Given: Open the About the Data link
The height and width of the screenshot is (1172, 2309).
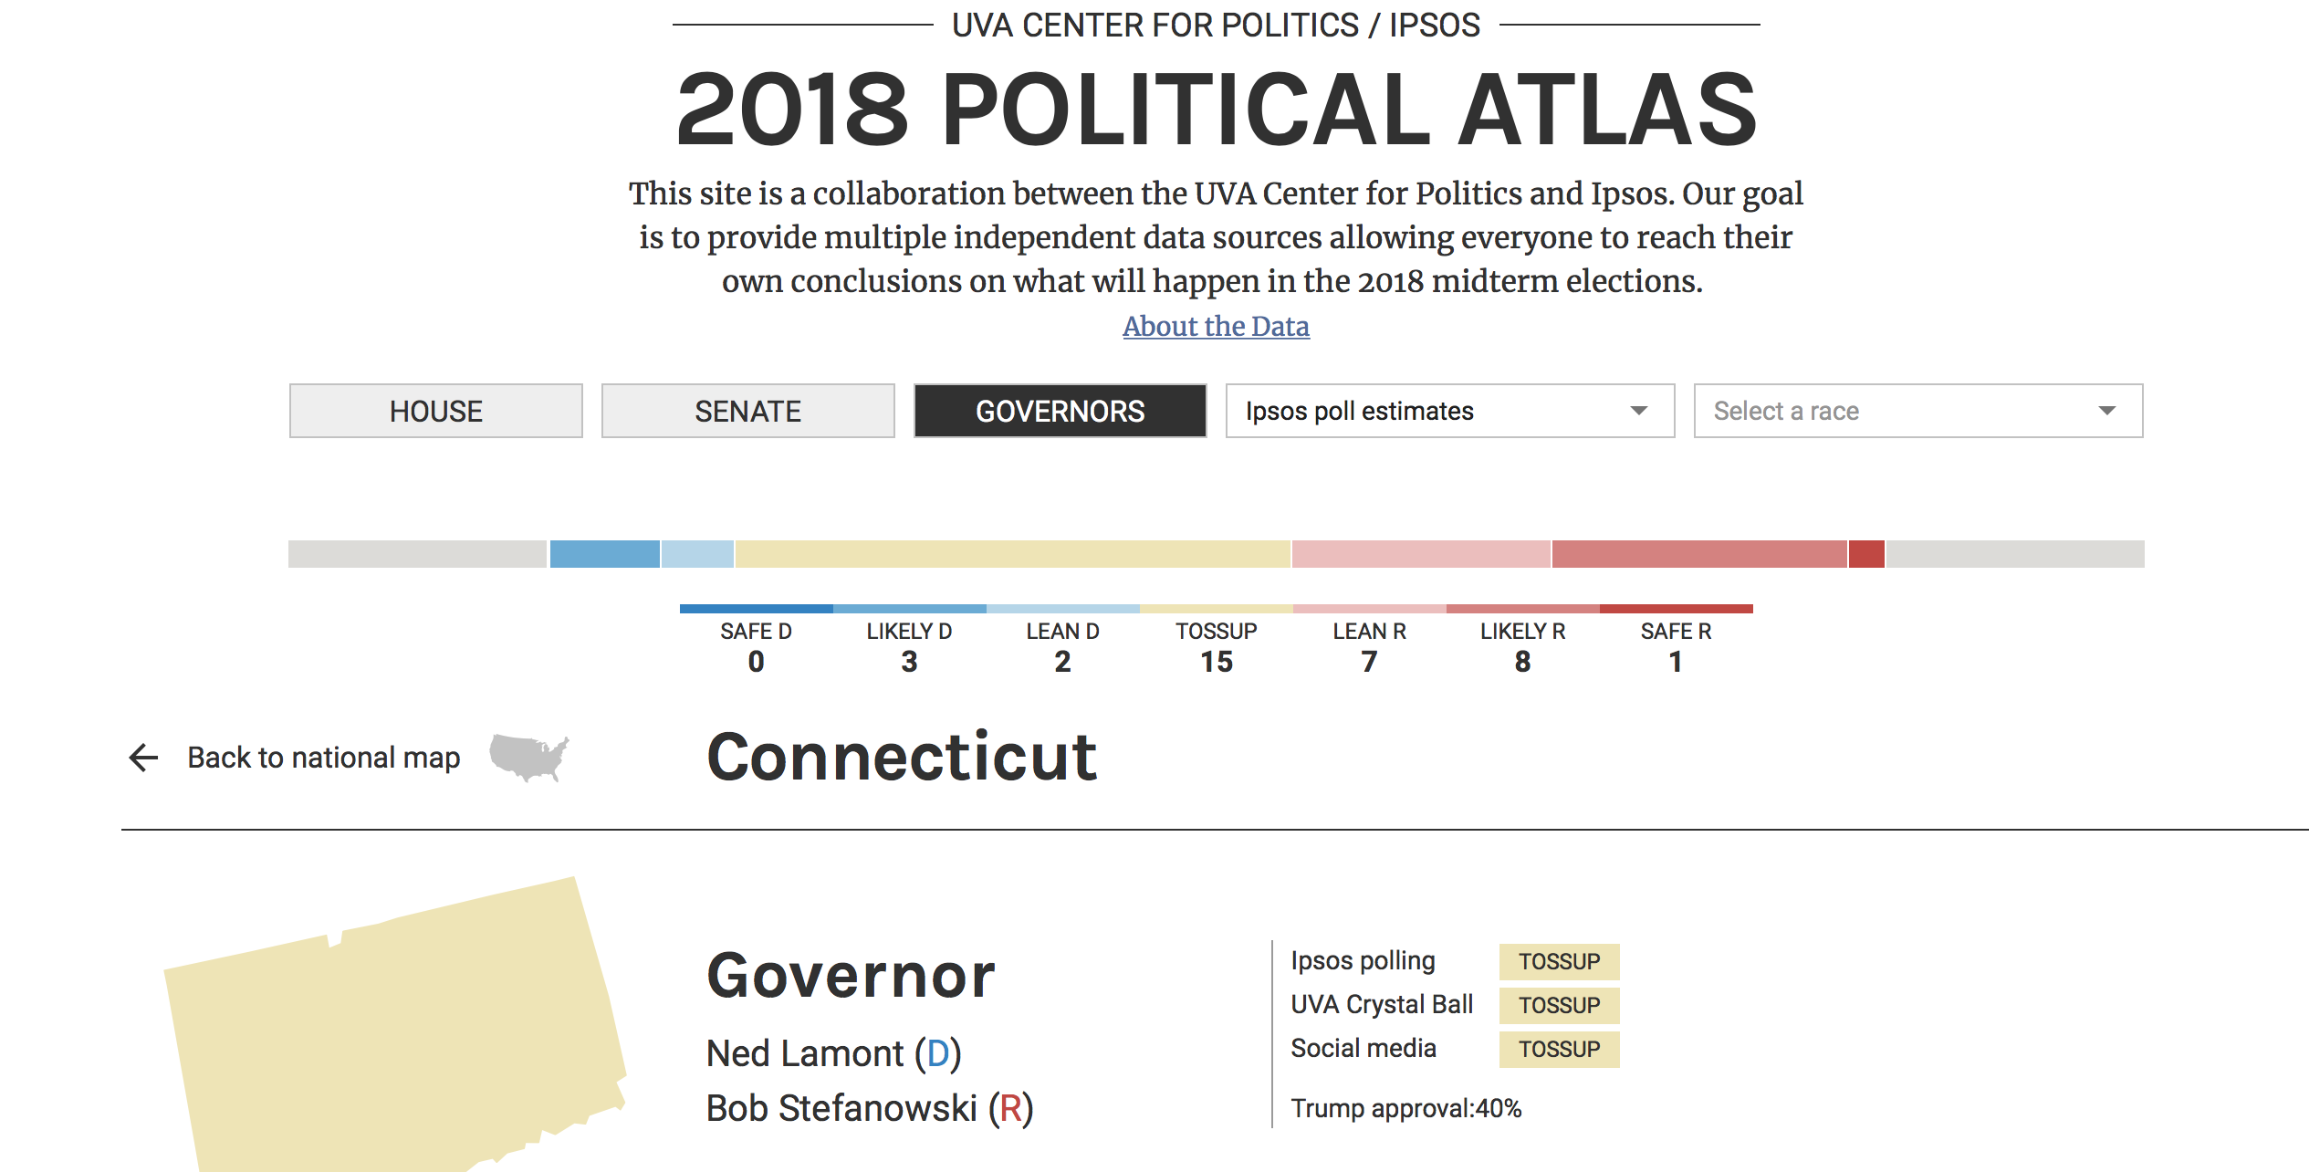Looking at the screenshot, I should (x=1216, y=327).
